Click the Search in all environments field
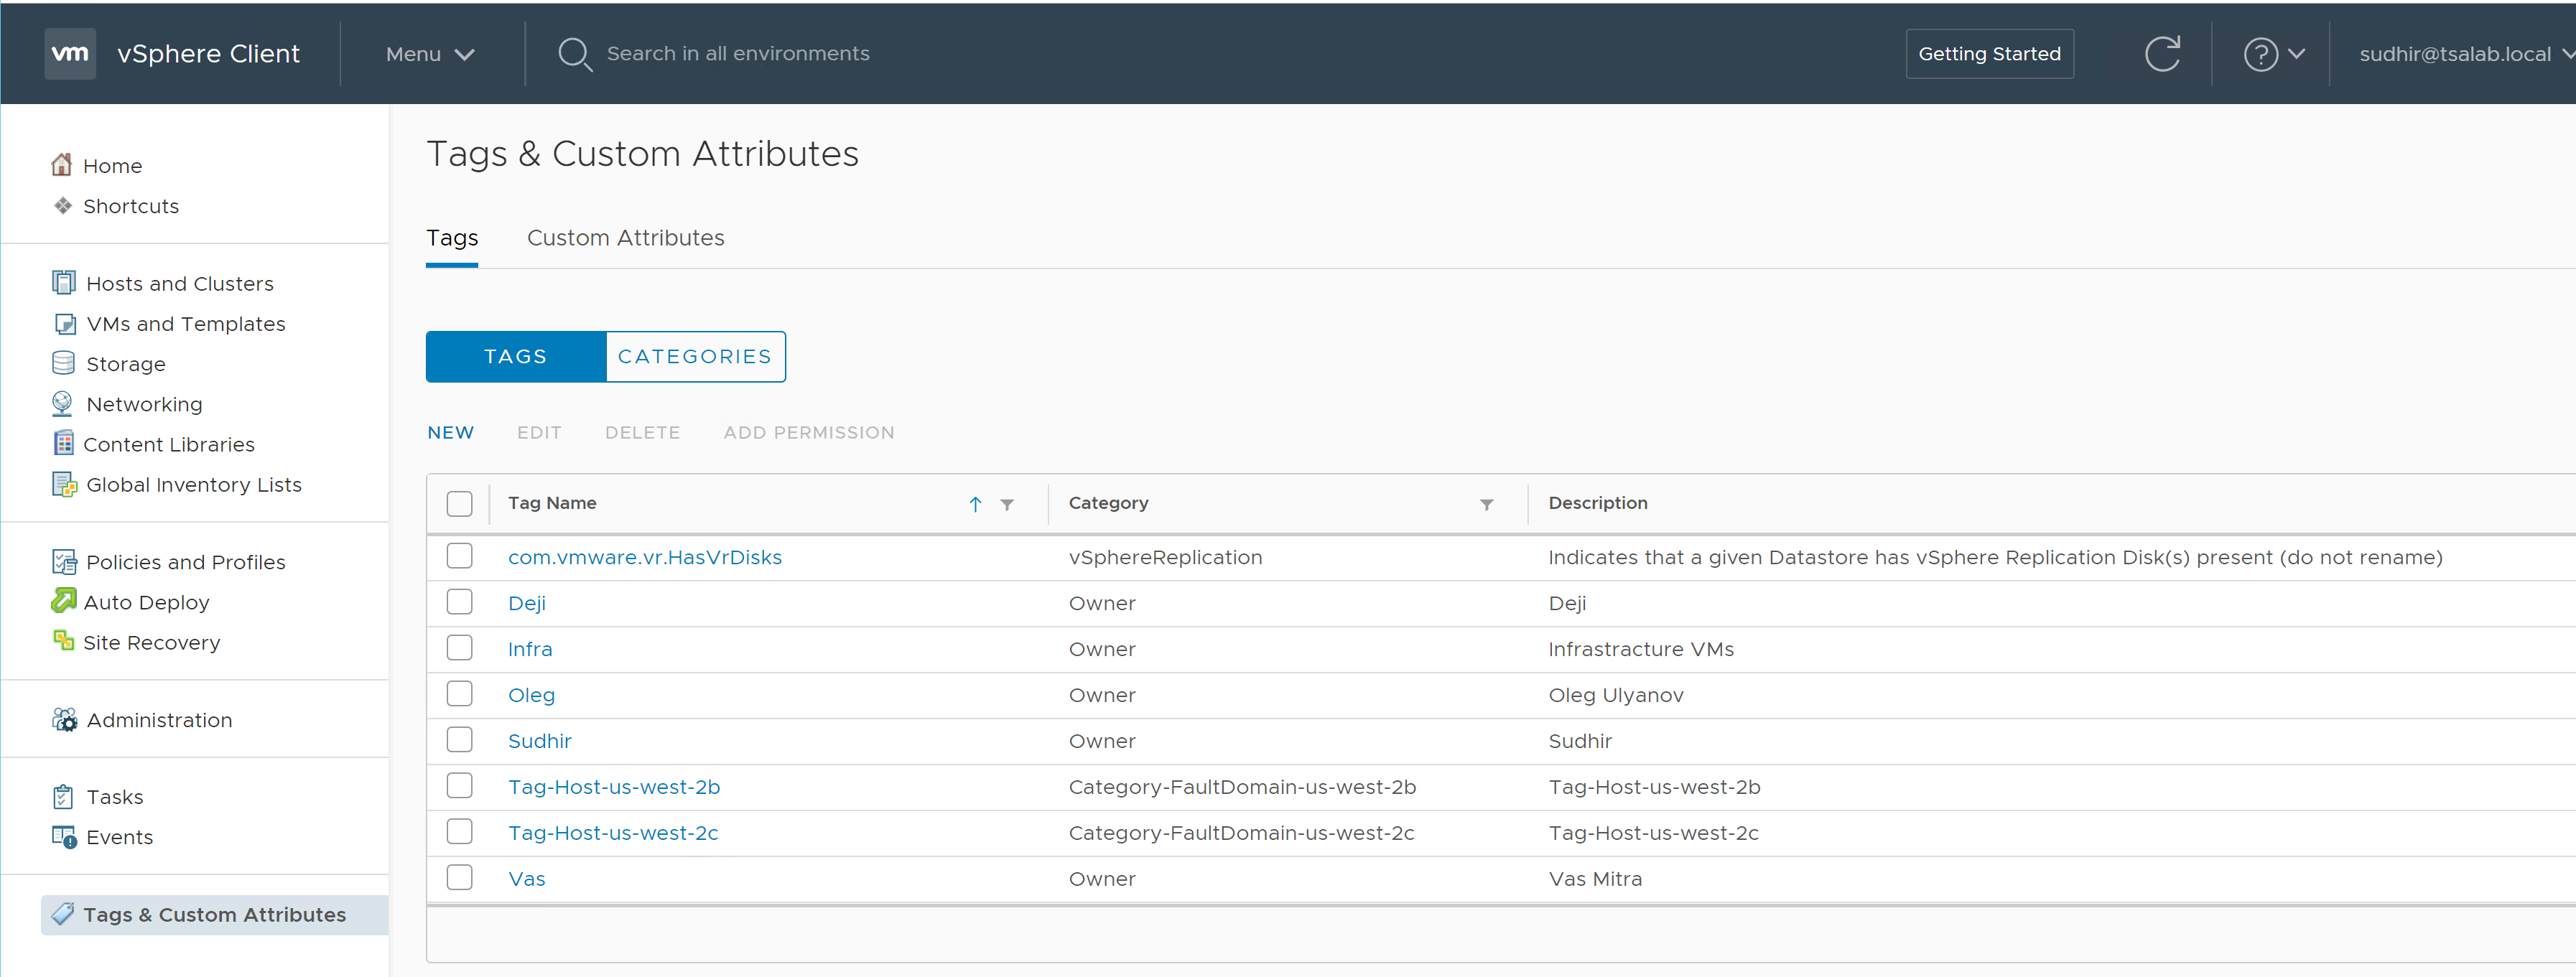2576x977 pixels. pos(737,54)
